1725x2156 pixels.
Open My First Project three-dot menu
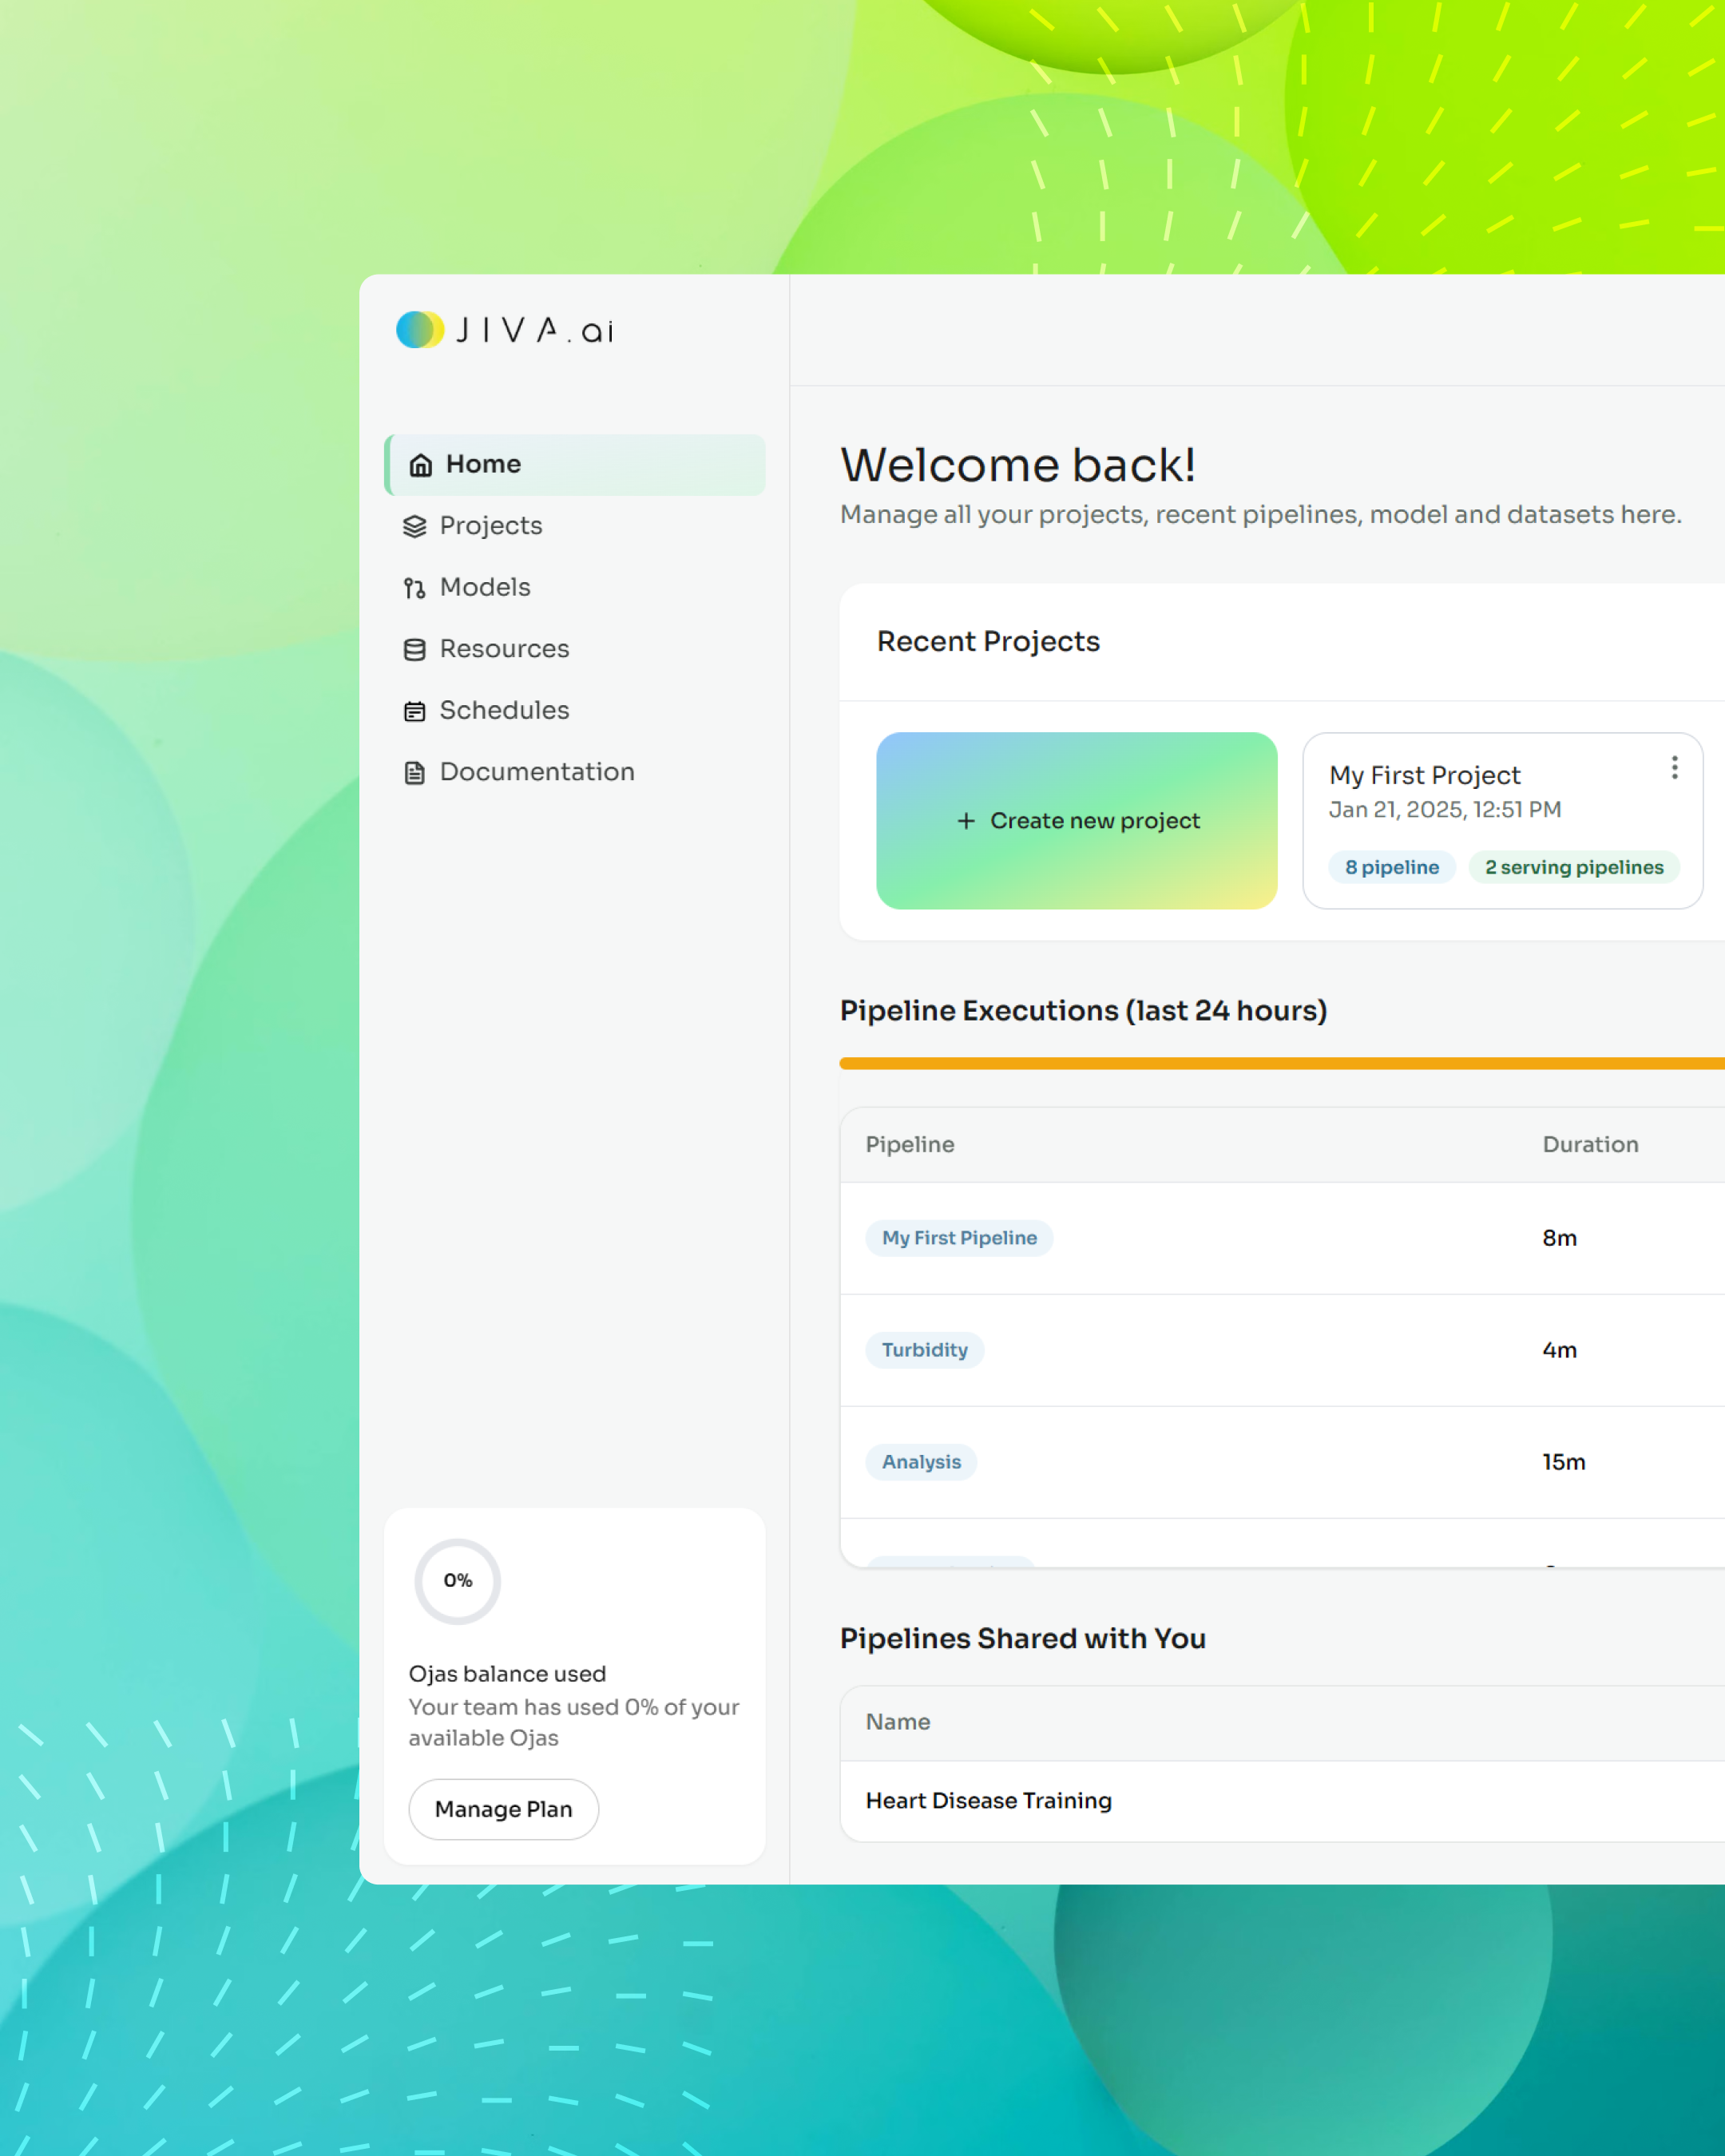pos(1674,768)
